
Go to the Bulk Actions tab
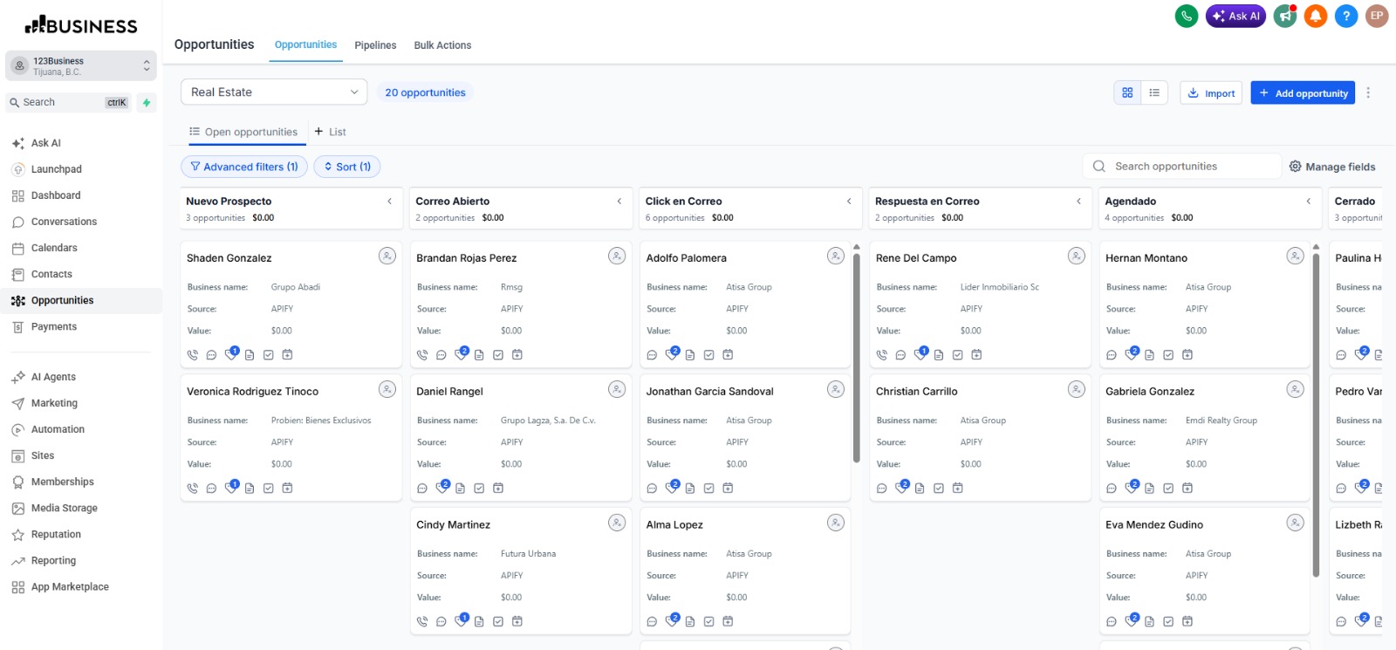point(442,45)
